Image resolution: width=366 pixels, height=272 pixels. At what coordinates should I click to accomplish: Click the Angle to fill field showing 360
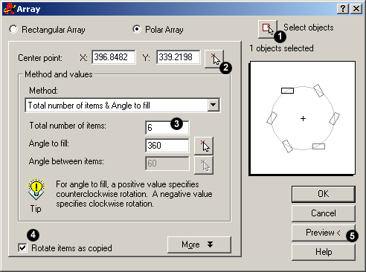coord(167,146)
